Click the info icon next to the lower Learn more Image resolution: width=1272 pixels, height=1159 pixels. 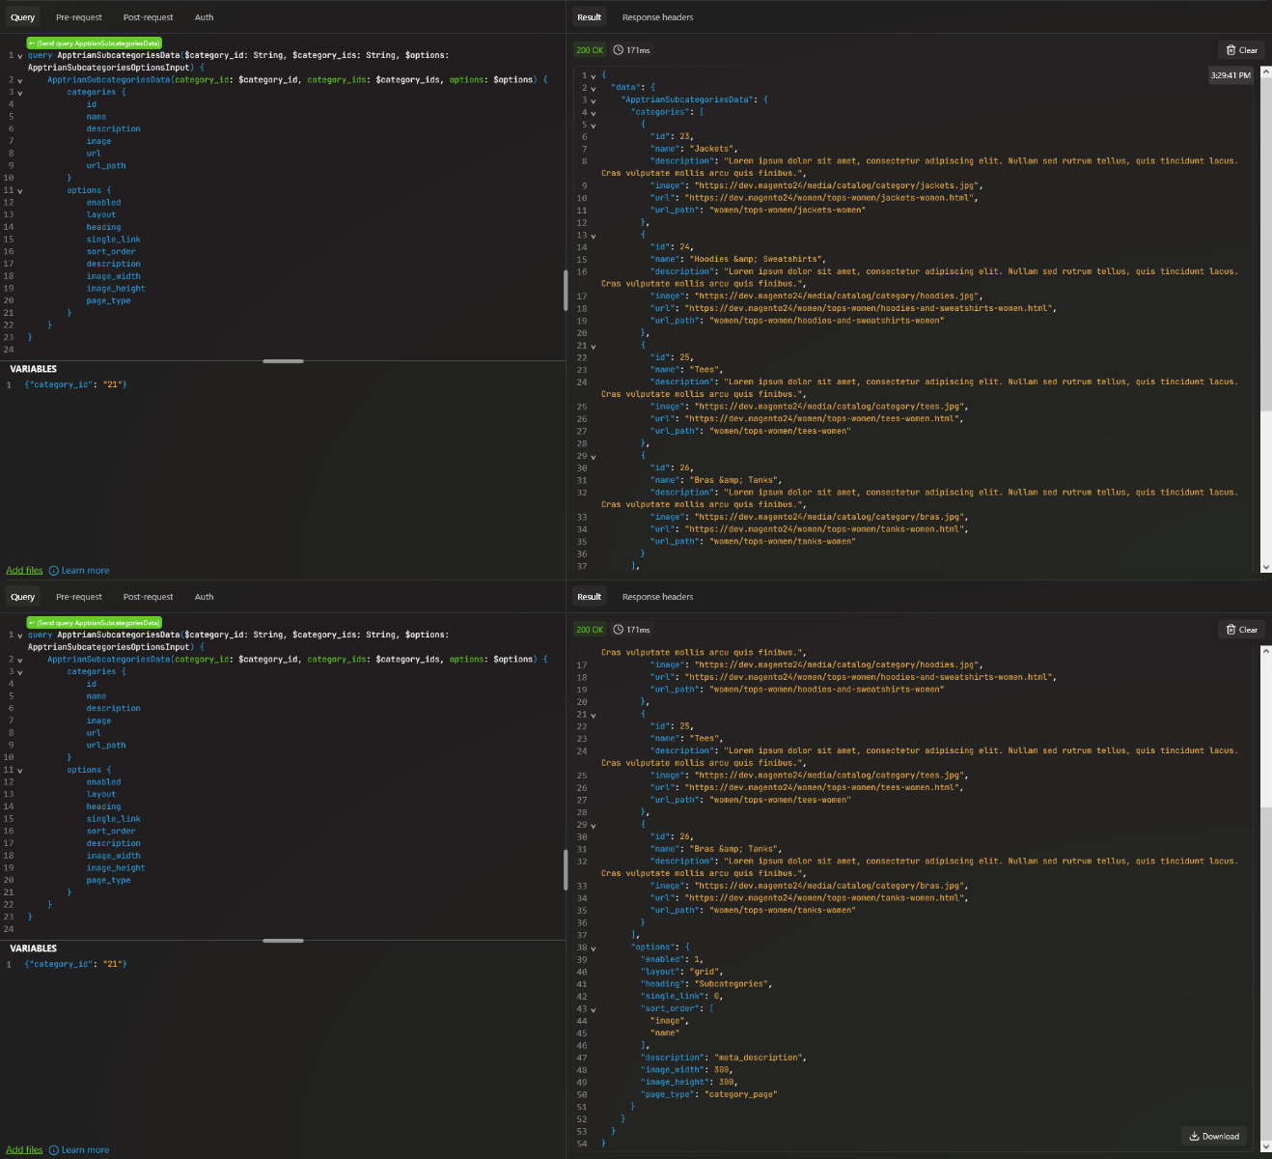54,1150
